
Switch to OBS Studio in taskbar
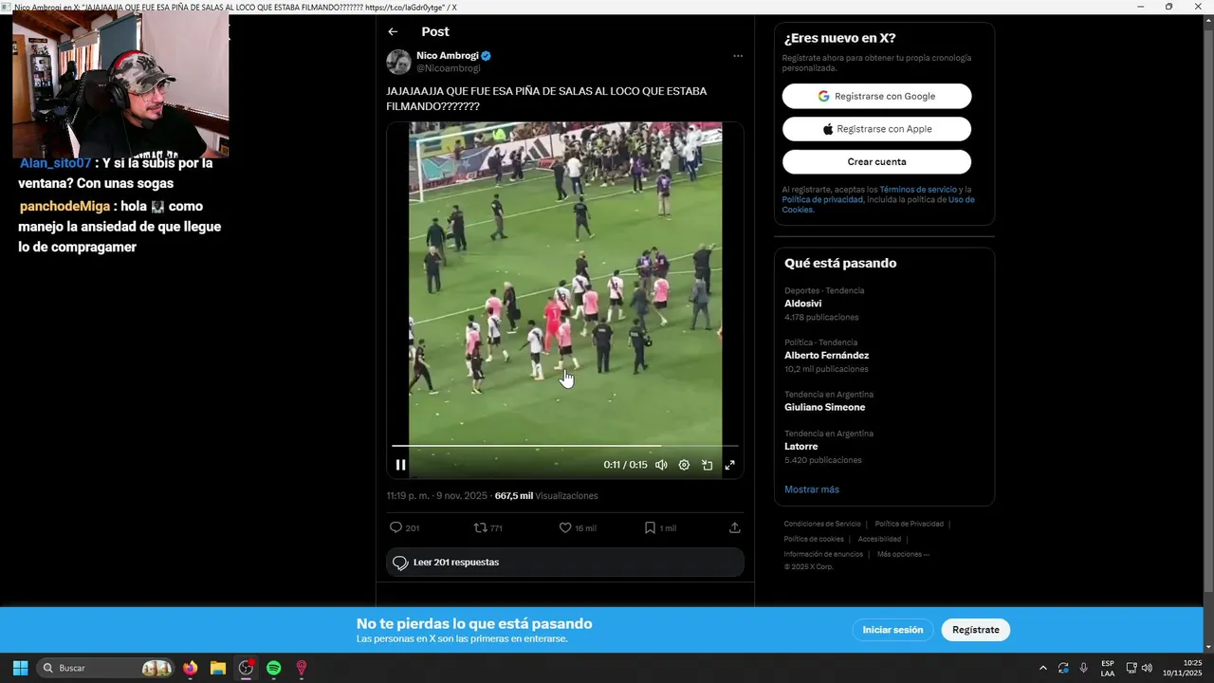click(x=247, y=668)
